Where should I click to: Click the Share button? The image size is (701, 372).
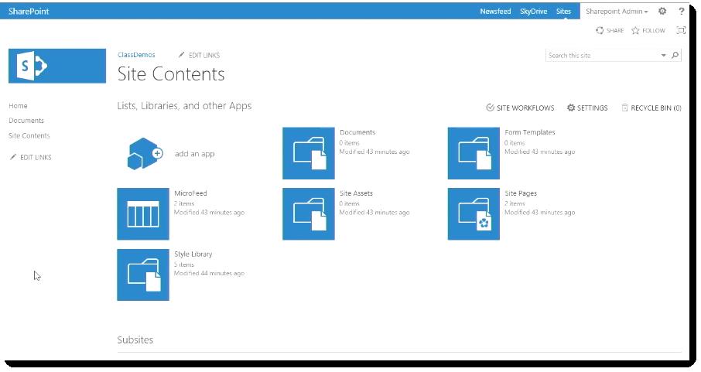coord(610,30)
